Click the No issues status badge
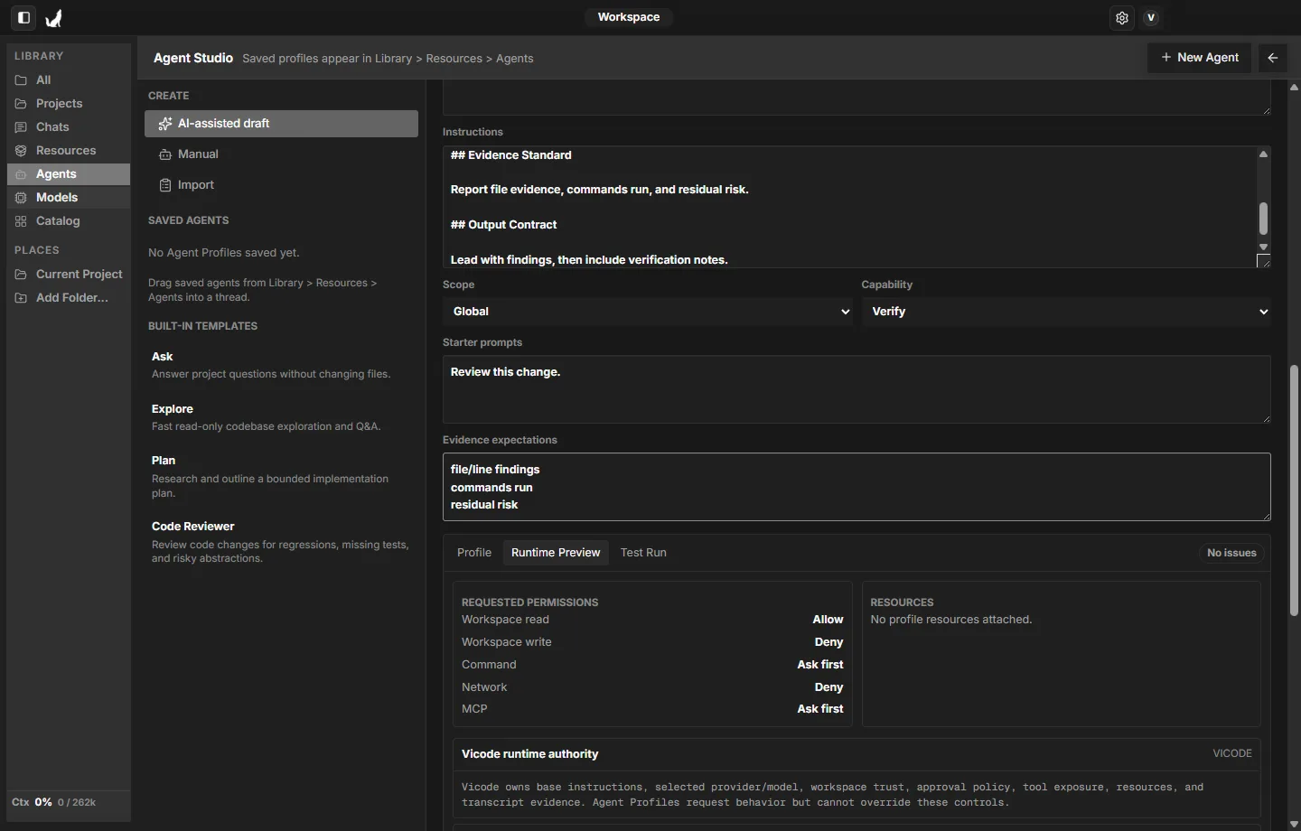The height and width of the screenshot is (831, 1301). tap(1231, 553)
